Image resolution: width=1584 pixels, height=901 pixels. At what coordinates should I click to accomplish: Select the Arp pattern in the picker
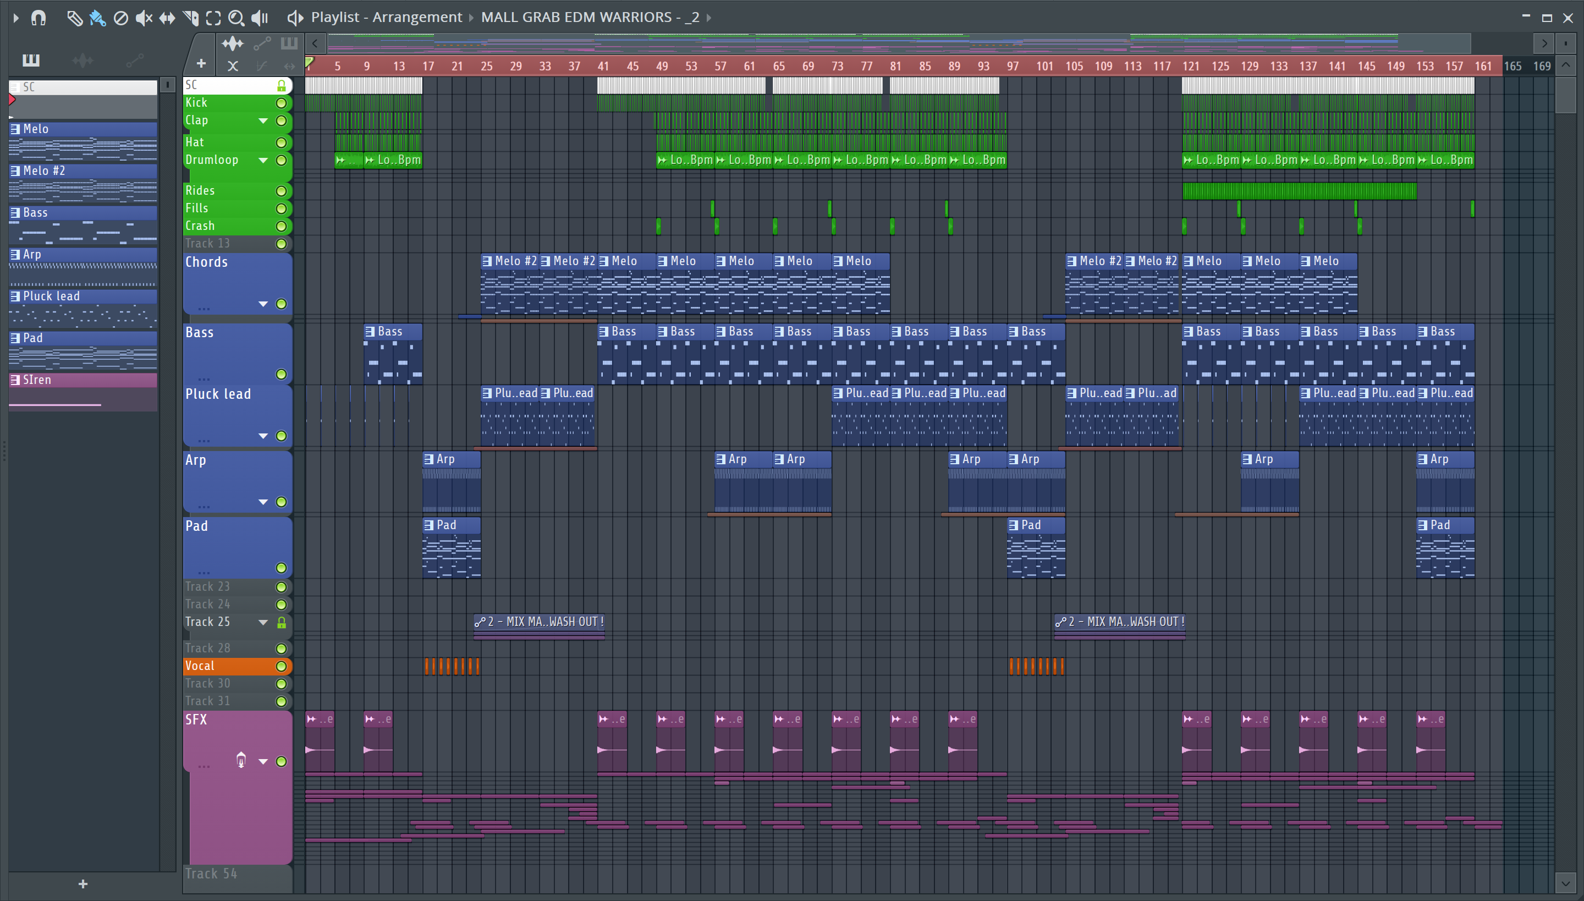83,267
